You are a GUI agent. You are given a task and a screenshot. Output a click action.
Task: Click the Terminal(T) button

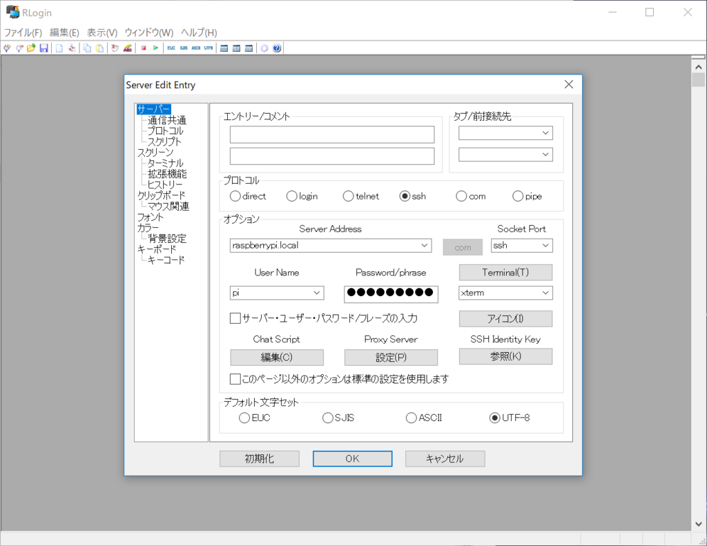(x=505, y=273)
